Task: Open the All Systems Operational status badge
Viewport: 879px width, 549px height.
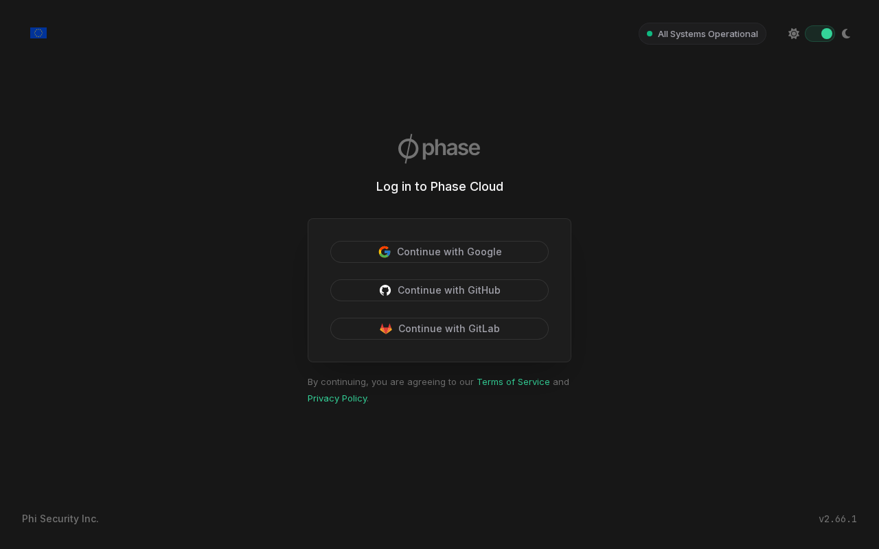Action: [x=703, y=34]
